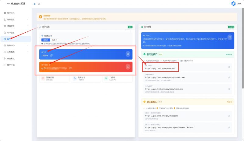Copy the mapi.php URL
Screen dimensions: 244x141
pos(229,89)
